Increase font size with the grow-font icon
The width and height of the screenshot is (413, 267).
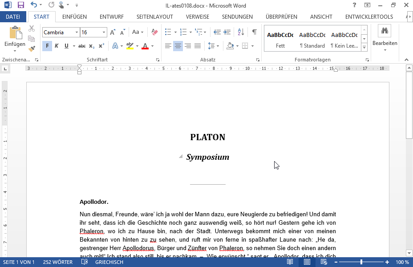pos(113,32)
